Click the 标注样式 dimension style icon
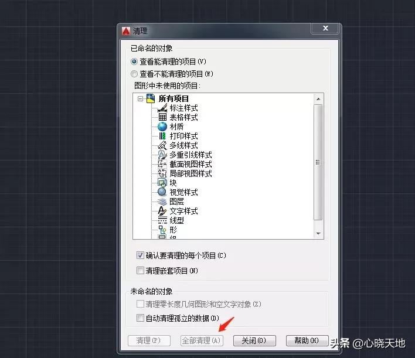This screenshot has height=358, width=415. 162,108
